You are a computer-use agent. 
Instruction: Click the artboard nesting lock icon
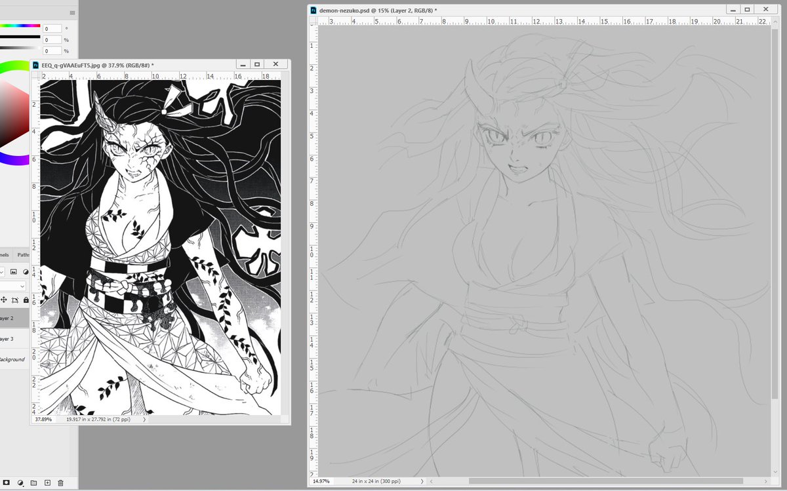coord(15,300)
